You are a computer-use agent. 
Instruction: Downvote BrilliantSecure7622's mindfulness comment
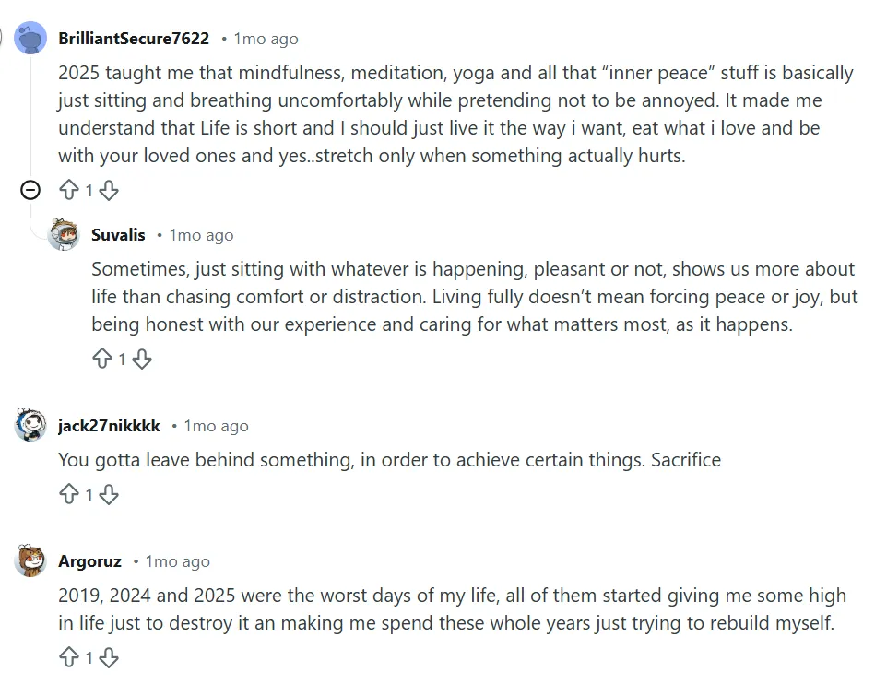109,191
